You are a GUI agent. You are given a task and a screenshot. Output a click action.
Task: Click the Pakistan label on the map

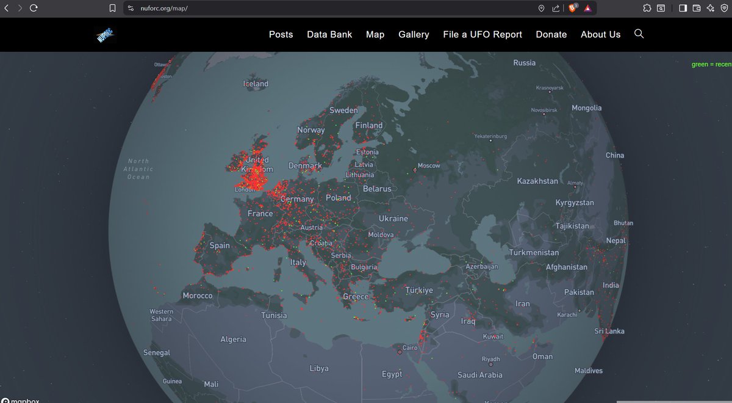[x=579, y=292]
